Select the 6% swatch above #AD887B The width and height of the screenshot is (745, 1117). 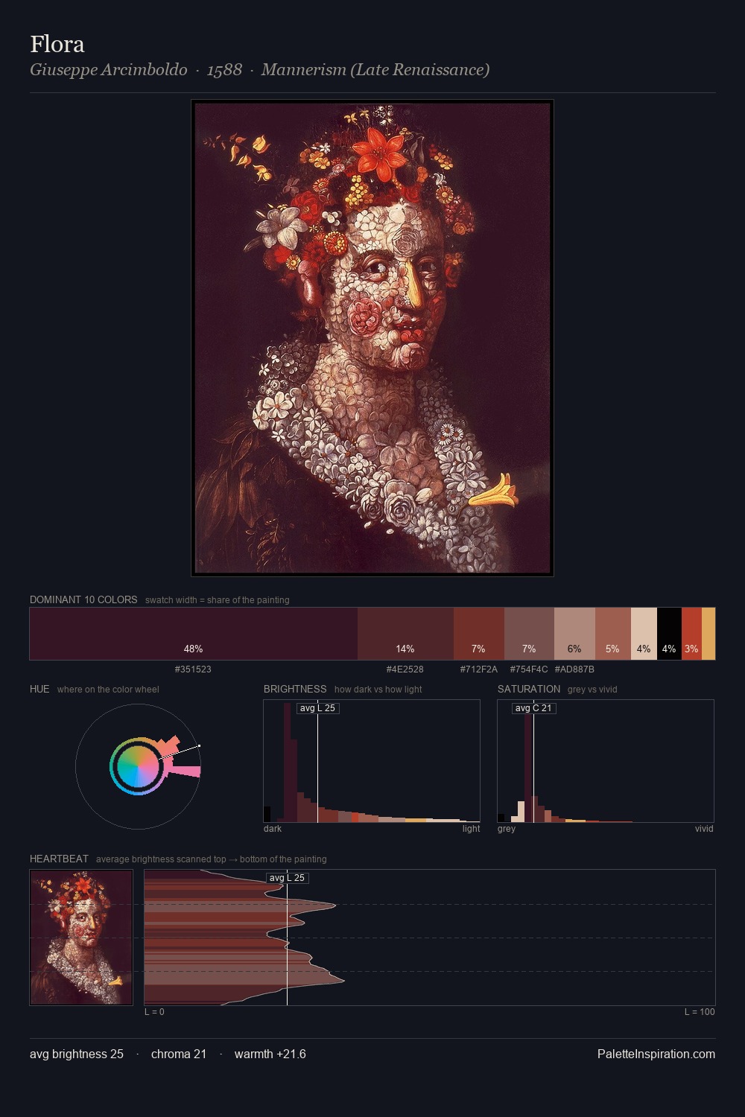coord(574,634)
